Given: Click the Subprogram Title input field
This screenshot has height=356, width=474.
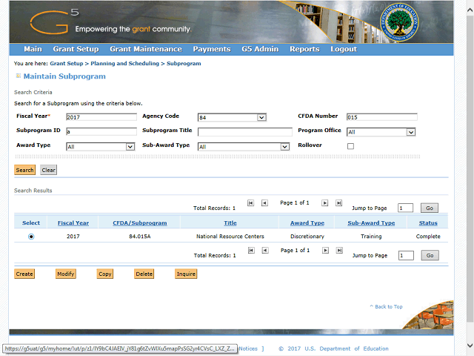Looking at the screenshot, I should (x=244, y=132).
